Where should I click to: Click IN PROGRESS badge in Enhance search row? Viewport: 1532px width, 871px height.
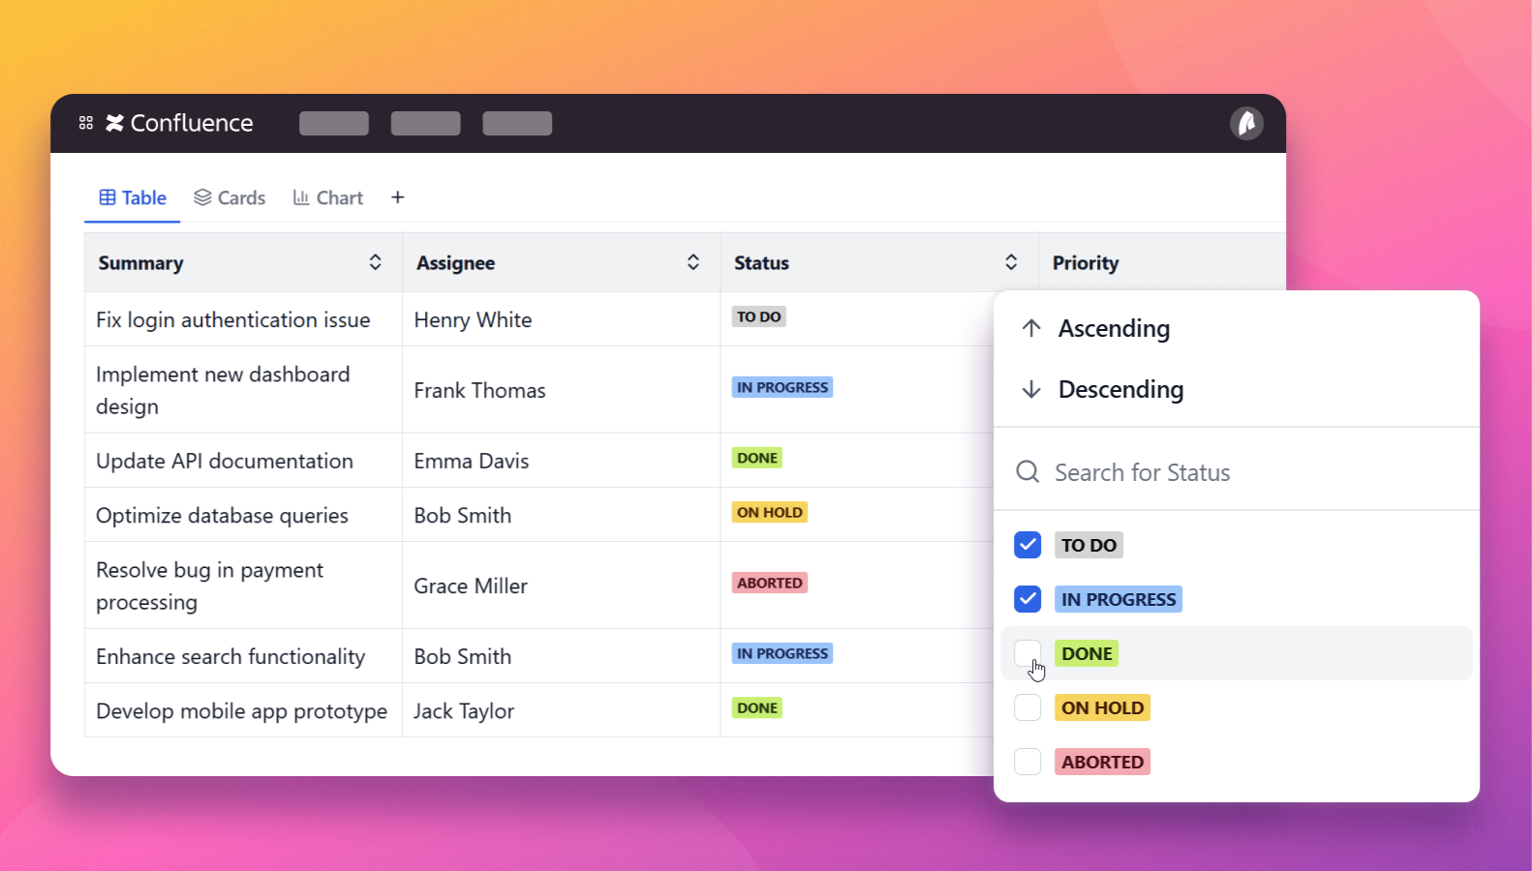(782, 653)
